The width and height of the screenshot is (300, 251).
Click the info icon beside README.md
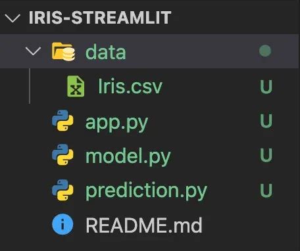pos(63,224)
